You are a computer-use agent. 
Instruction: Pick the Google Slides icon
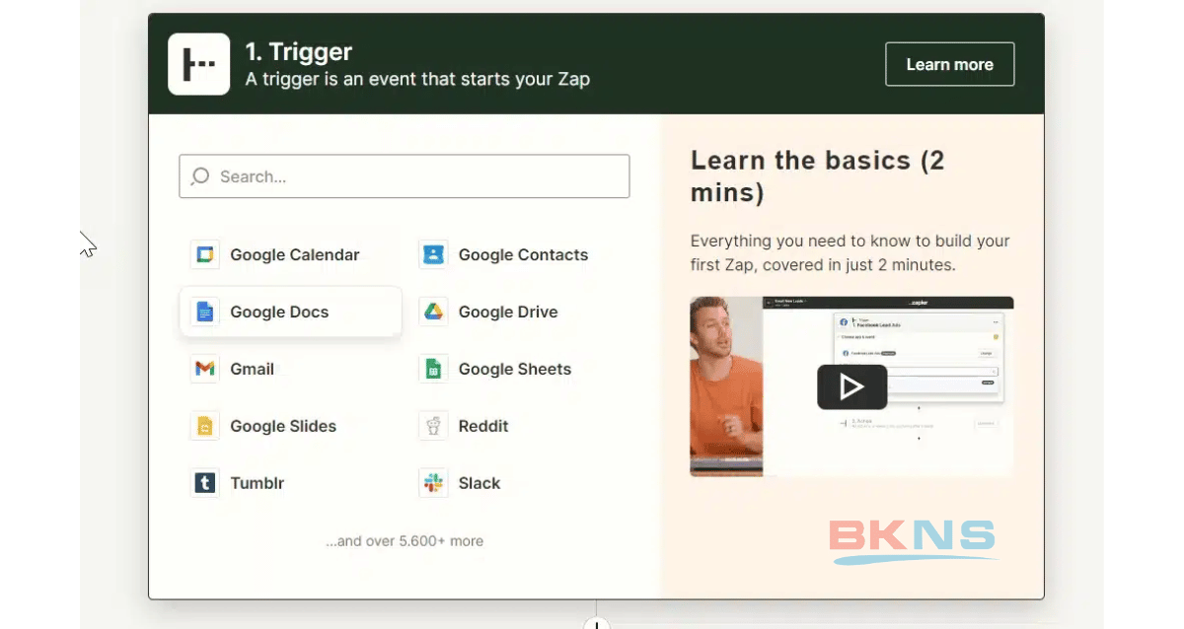pos(205,427)
